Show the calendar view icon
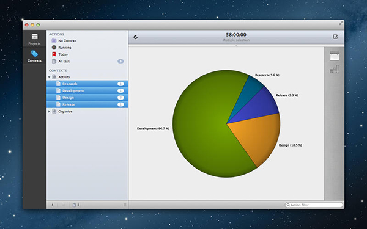 tap(335, 56)
